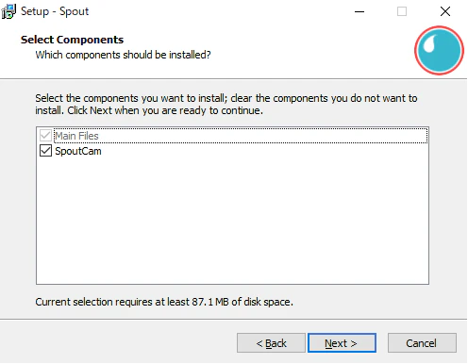
Task: Click the greyed-out maximize window button
Action: pos(402,12)
